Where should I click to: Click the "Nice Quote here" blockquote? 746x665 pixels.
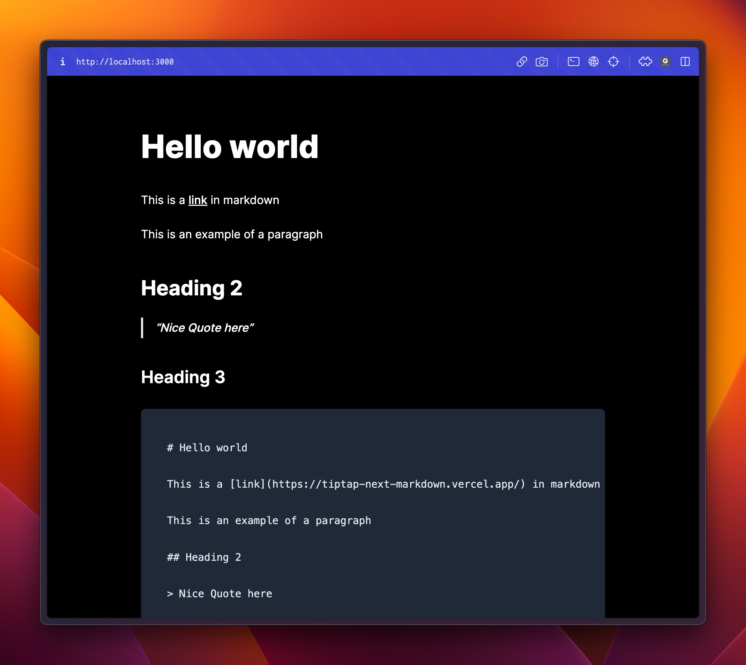[x=205, y=328]
